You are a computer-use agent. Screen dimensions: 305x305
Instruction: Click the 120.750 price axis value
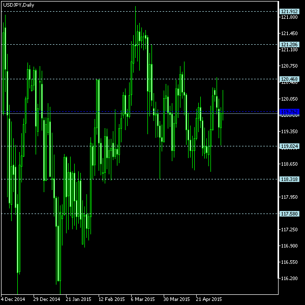pos(289,66)
